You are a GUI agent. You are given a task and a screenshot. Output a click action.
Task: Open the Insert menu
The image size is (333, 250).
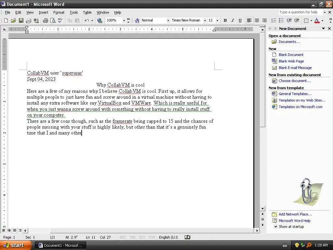click(x=43, y=12)
